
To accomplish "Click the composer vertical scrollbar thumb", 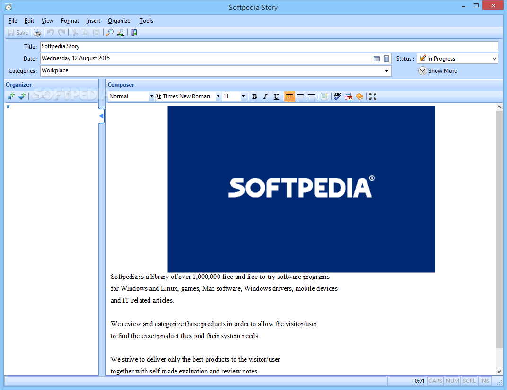I will pyautogui.click(x=499, y=229).
